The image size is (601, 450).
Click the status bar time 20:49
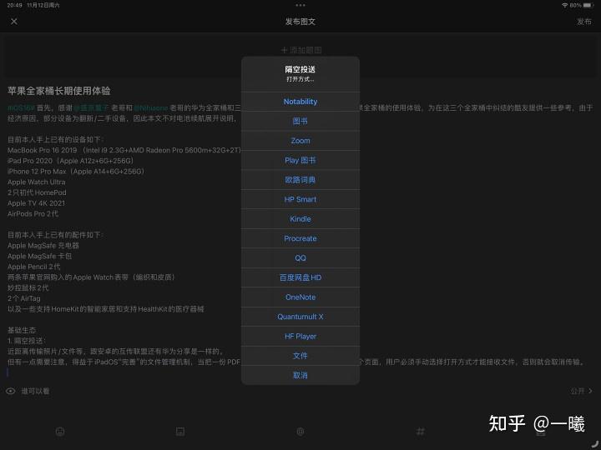point(14,5)
